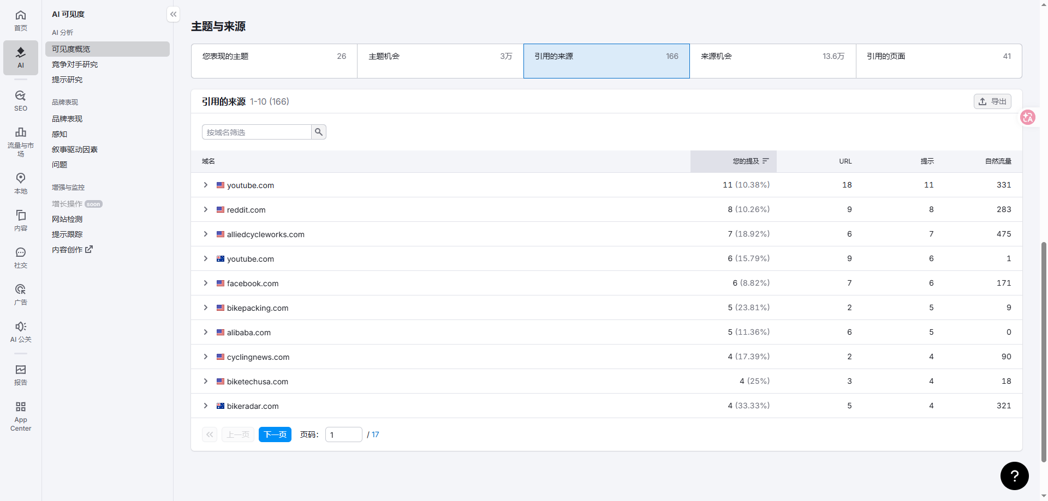The width and height of the screenshot is (1048, 501).
Task: Go to next page with 下一页
Action: click(x=275, y=434)
